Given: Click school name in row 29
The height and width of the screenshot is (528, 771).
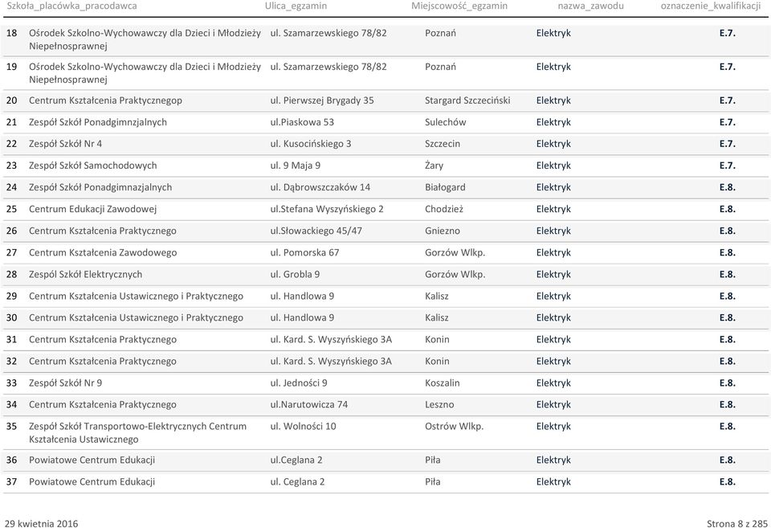Looking at the screenshot, I should pyautogui.click(x=137, y=297).
